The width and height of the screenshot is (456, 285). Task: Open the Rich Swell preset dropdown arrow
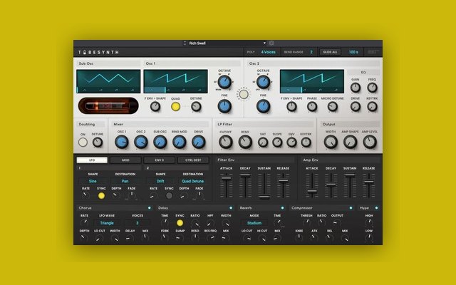click(x=264, y=43)
